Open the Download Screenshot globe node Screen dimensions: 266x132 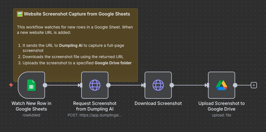pos(158,85)
